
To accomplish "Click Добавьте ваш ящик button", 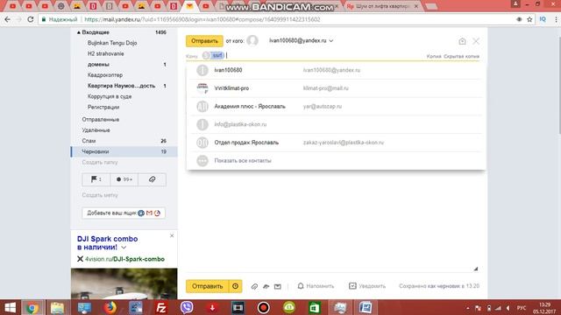I will click(x=124, y=213).
